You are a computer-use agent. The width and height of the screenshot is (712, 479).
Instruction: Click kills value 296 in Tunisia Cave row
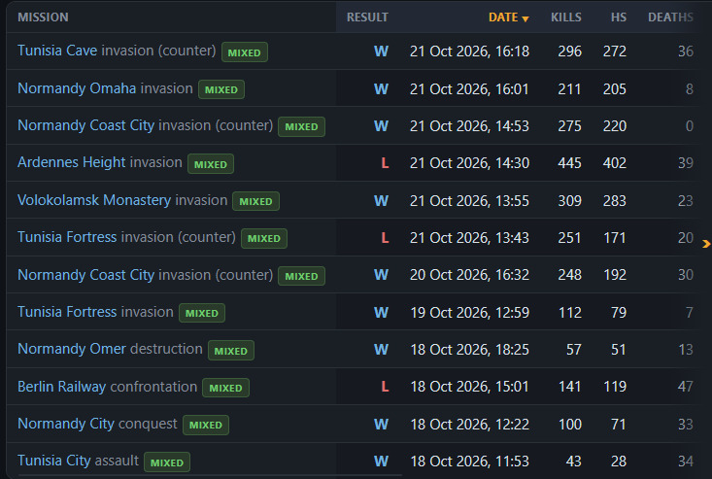[569, 51]
